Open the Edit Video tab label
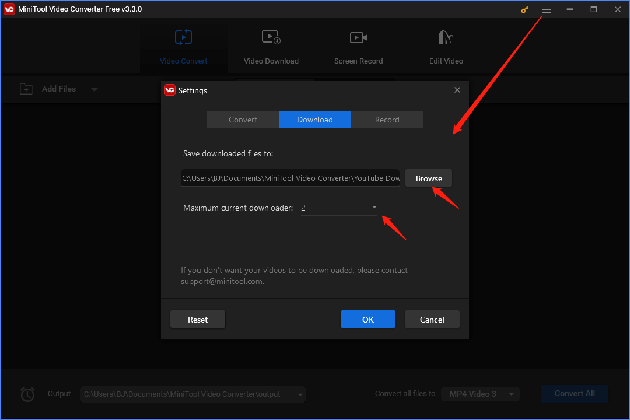The width and height of the screenshot is (630, 420). click(x=446, y=61)
